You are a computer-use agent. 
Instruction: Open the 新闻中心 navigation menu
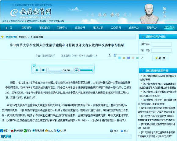point(62,28)
